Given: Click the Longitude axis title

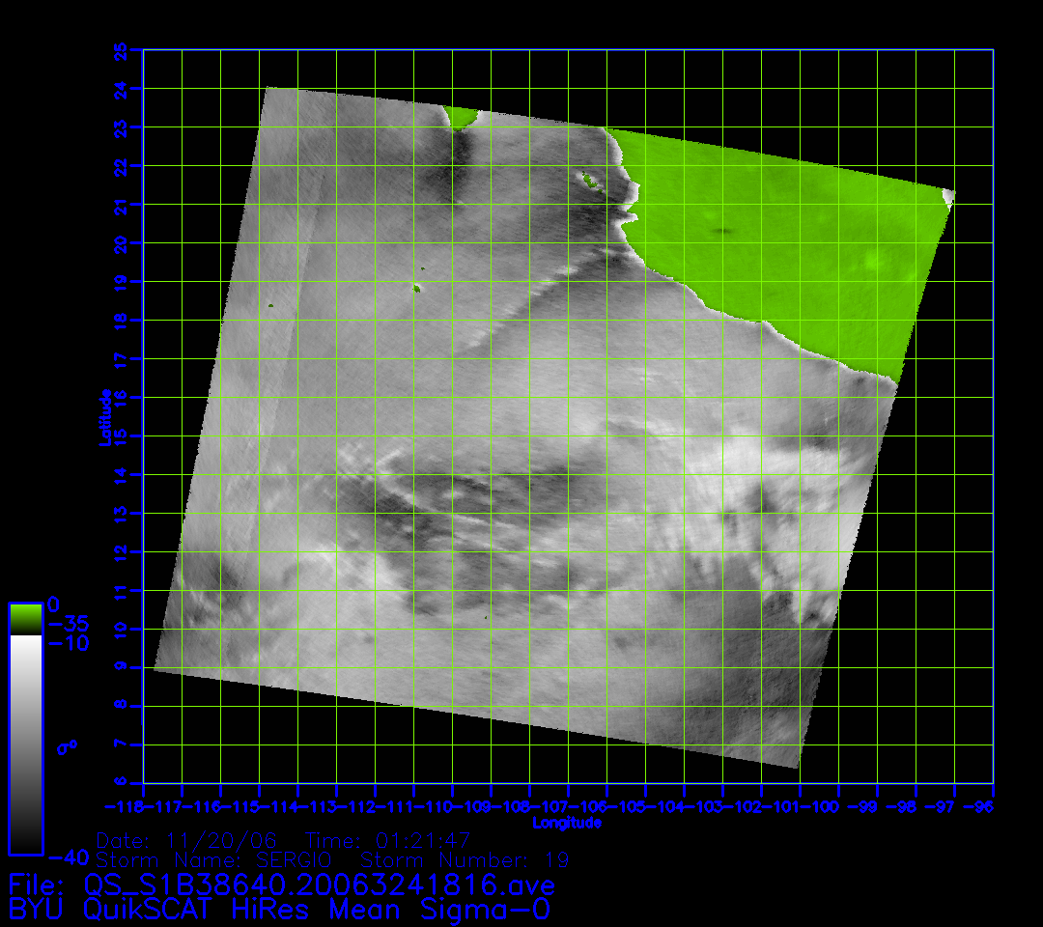Looking at the screenshot, I should click(x=567, y=823).
